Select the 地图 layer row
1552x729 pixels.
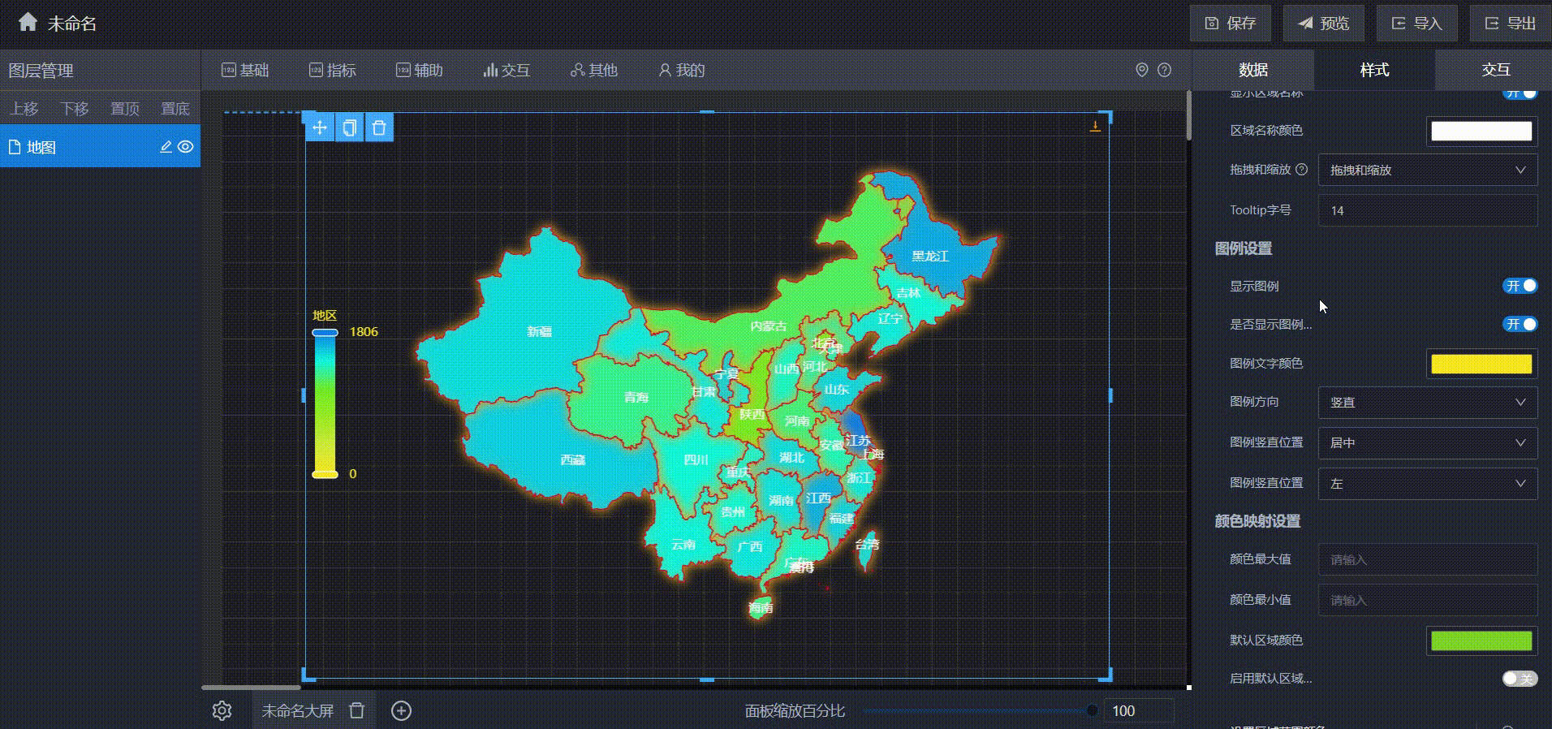point(100,147)
